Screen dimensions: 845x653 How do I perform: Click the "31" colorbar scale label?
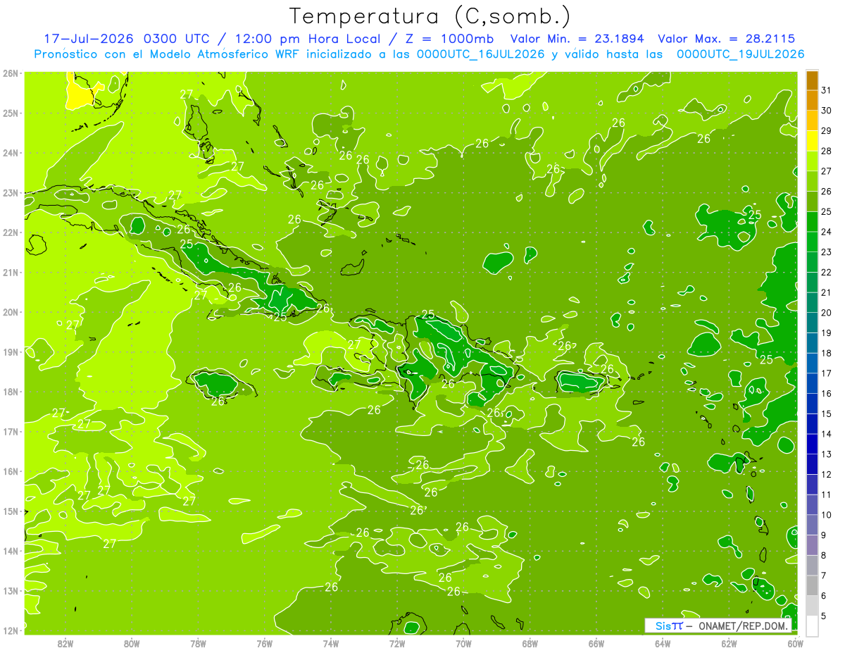click(827, 90)
